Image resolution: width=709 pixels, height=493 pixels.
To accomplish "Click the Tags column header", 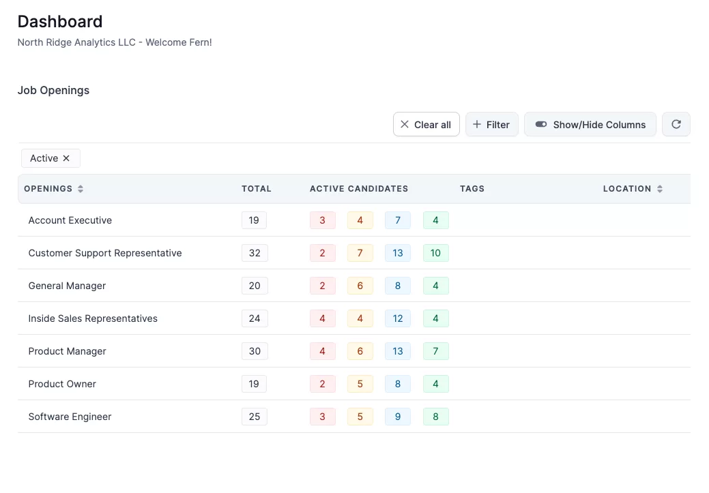I will point(472,189).
